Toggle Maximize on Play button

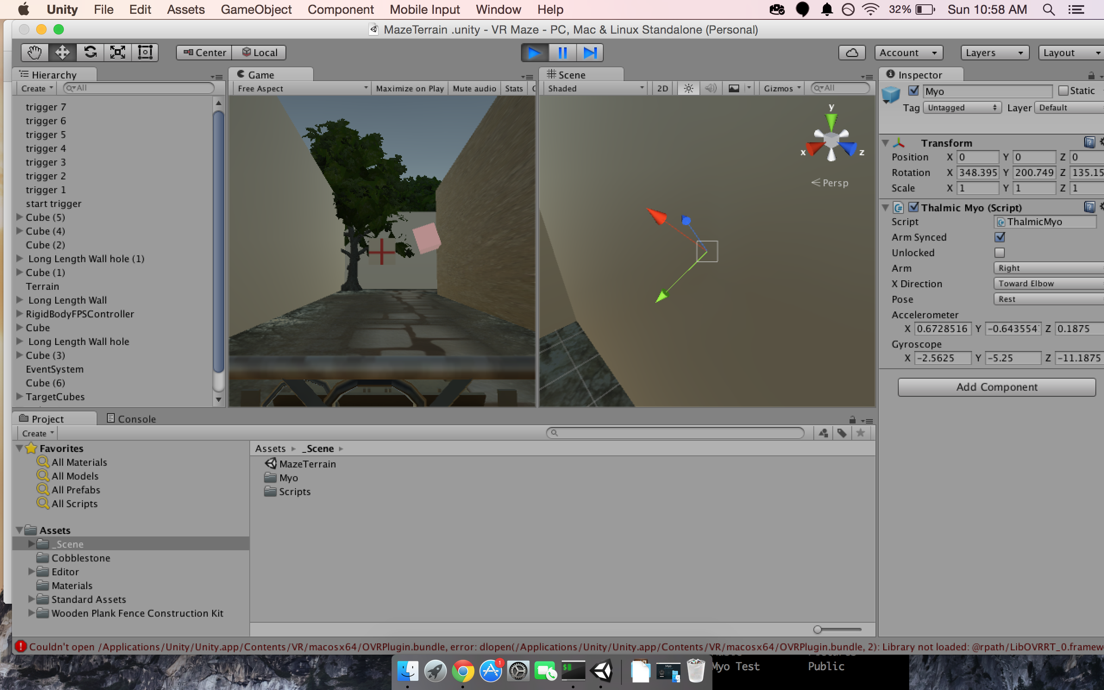pos(409,88)
